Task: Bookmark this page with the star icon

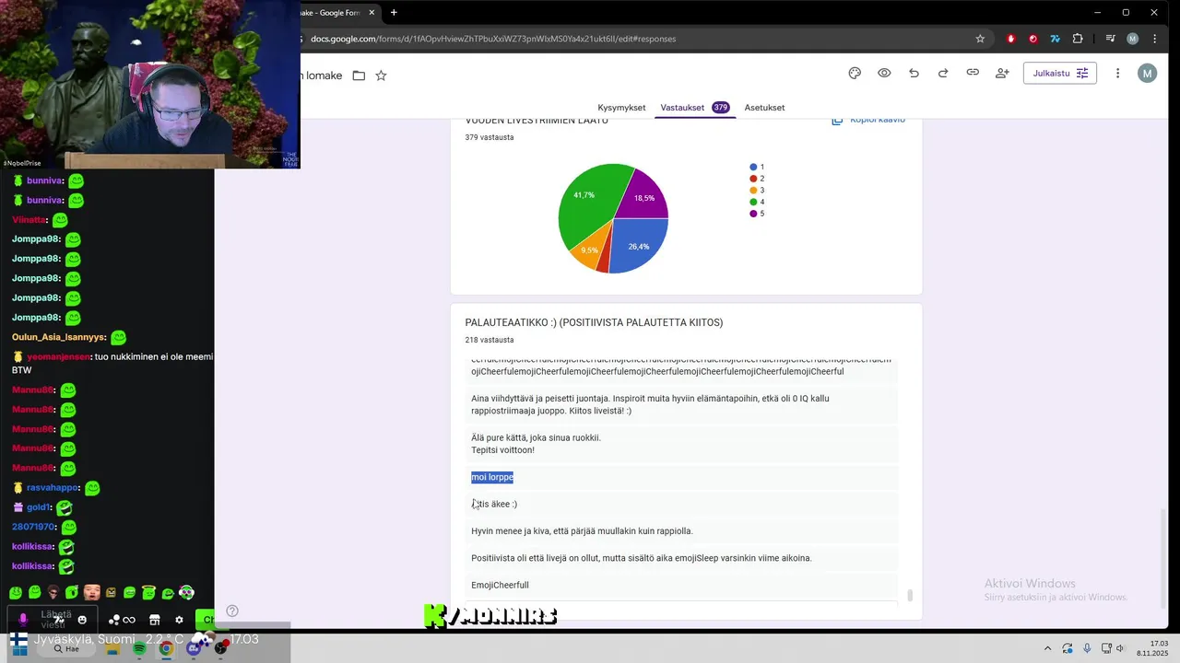Action: [x=980, y=39]
